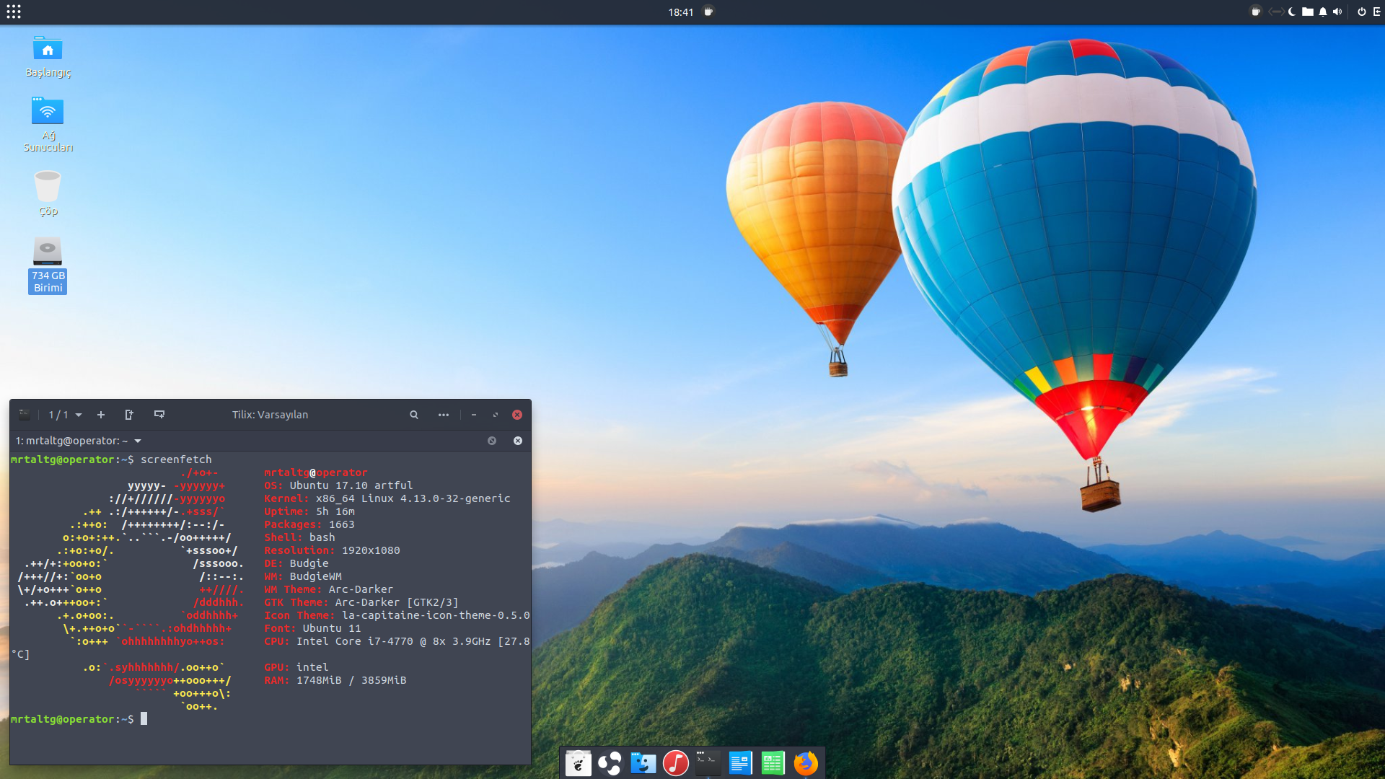Click the Resolution: 1920x1080 line

[332, 550]
